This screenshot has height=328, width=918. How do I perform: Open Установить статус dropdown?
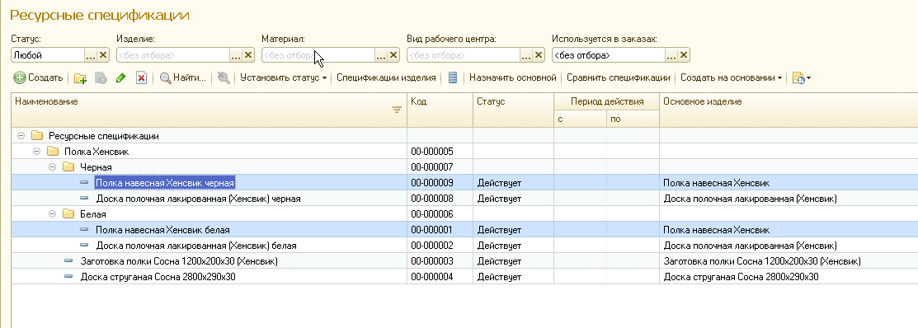(283, 77)
